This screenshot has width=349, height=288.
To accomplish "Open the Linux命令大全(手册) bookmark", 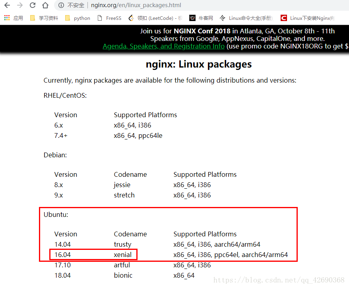I will pyautogui.click(x=246, y=18).
